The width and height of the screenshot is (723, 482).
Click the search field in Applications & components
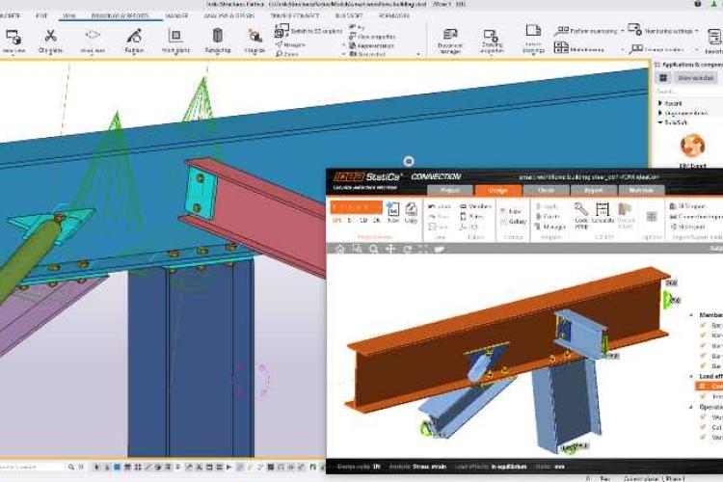click(x=689, y=92)
